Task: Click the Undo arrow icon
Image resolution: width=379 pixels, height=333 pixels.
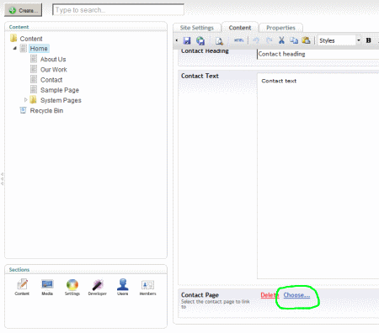Action: coord(256,40)
